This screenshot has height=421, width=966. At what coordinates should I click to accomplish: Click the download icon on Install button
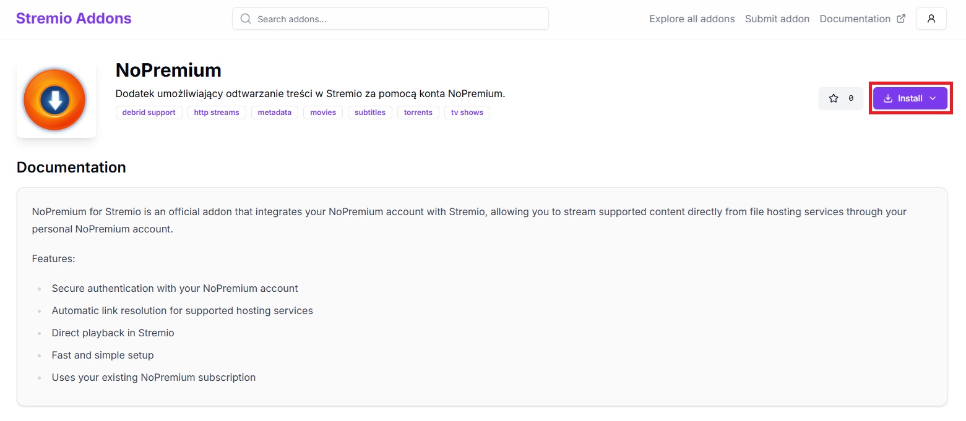tap(888, 98)
